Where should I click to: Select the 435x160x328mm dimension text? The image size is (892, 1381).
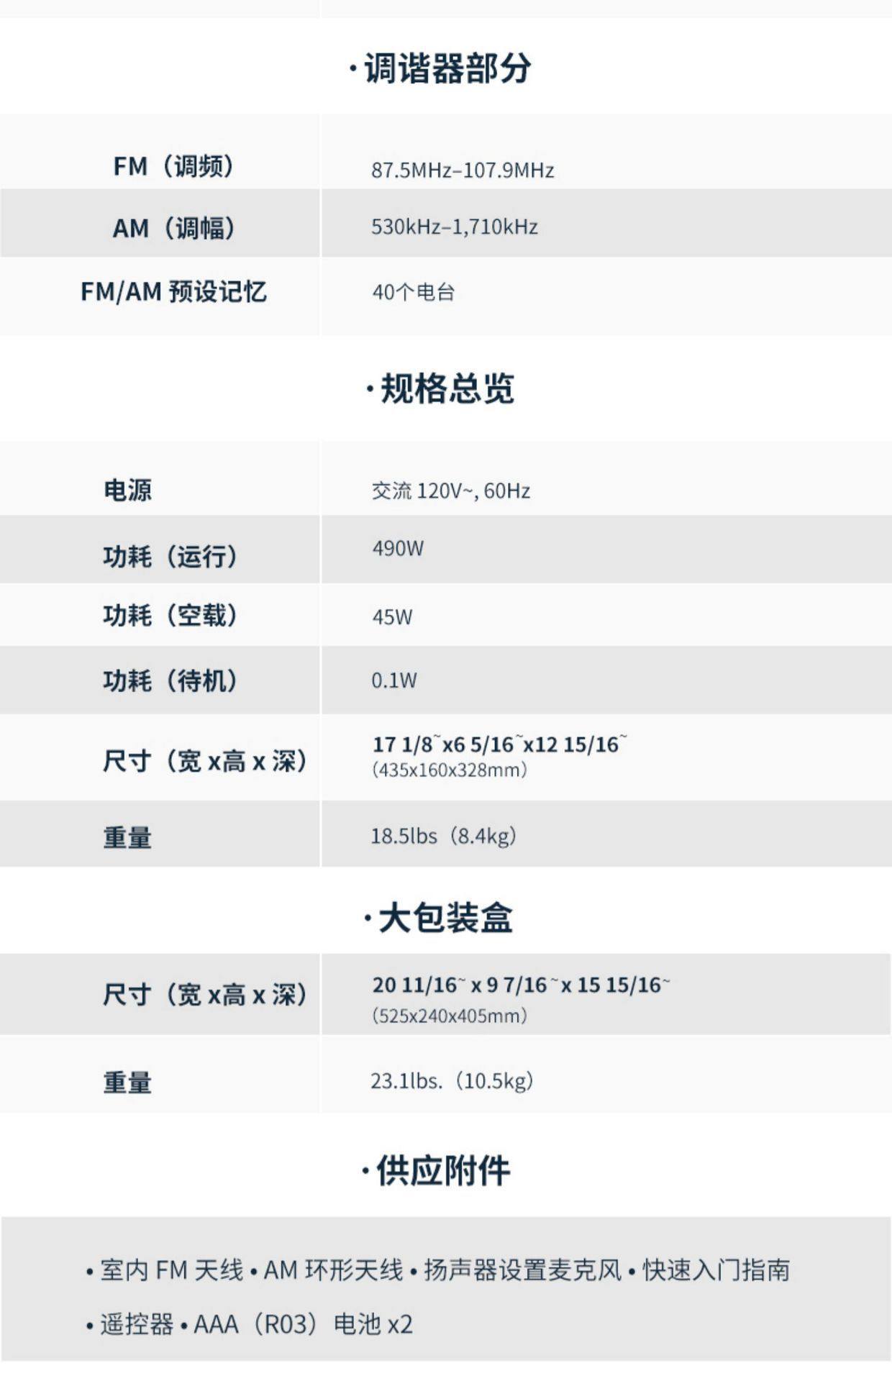click(450, 770)
